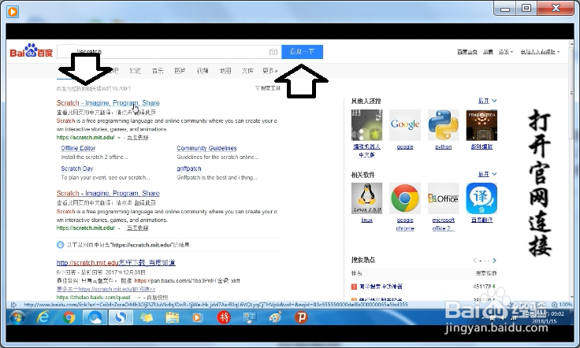Click the Python logo thumbnail
The image size is (580, 348).
point(443,125)
